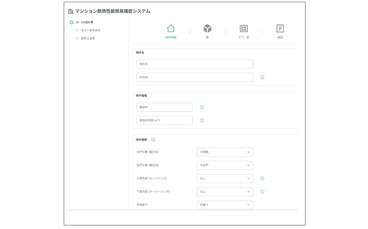Open info icon next to 建築年 field
The height and width of the screenshot is (229, 368).
202,107
